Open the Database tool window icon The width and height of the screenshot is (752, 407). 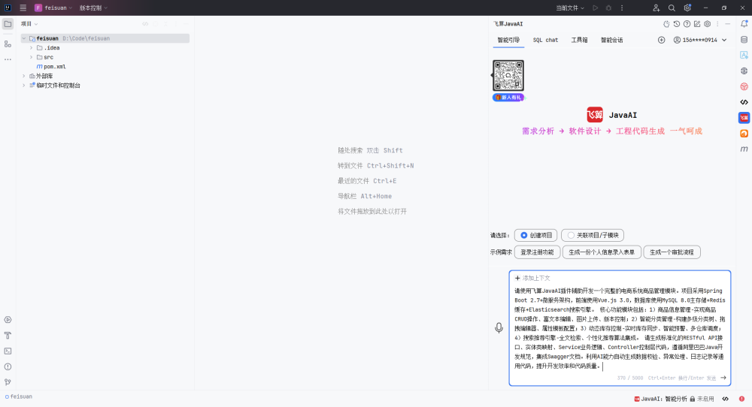(x=744, y=40)
